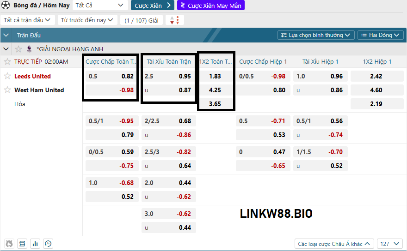The width and height of the screenshot is (407, 251).
Task: Toggle the West Ham United favorite star
Action: pos(7,90)
